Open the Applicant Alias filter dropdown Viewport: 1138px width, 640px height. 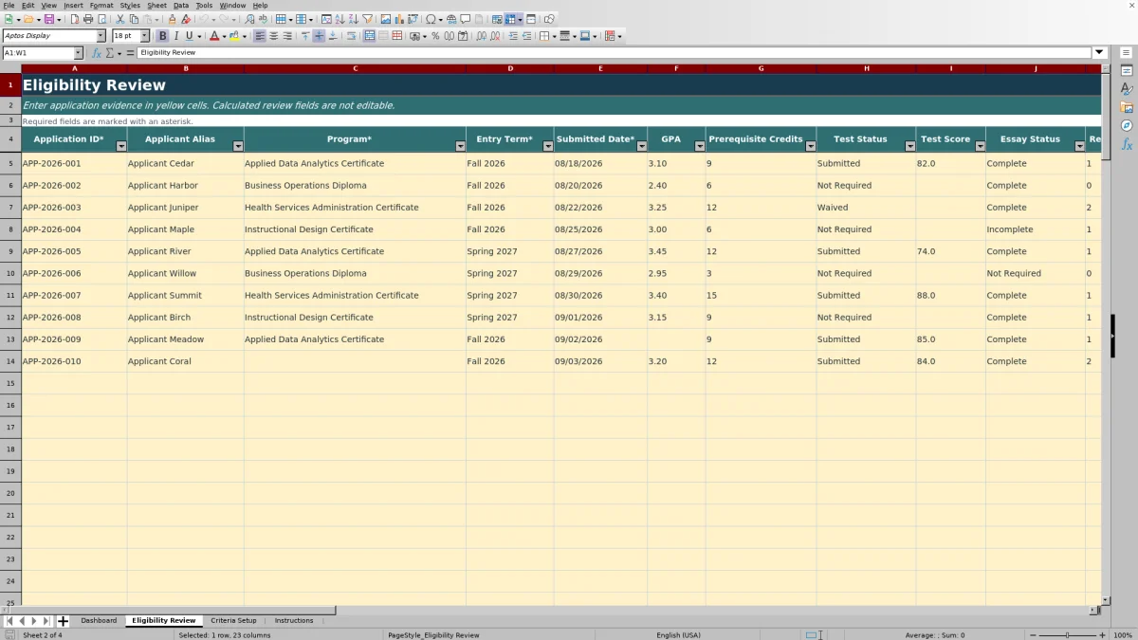(238, 146)
